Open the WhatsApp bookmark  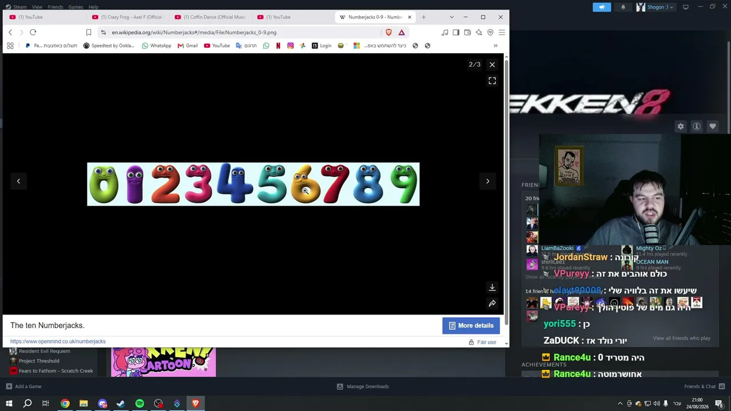156,46
